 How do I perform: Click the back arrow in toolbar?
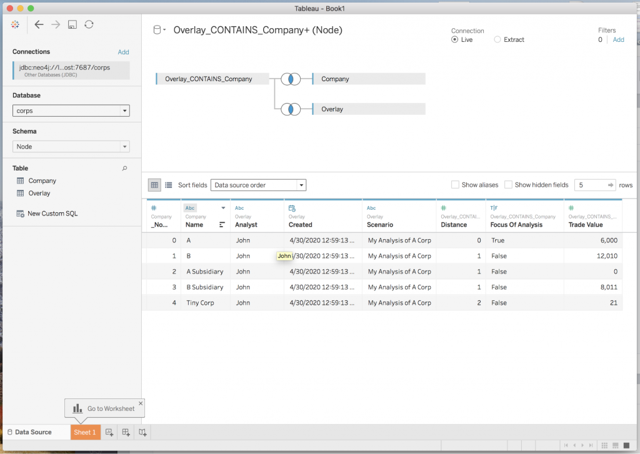pos(39,24)
